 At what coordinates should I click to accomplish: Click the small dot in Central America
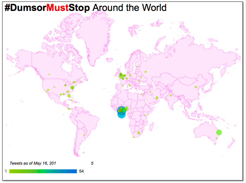pyautogui.click(x=69, y=109)
